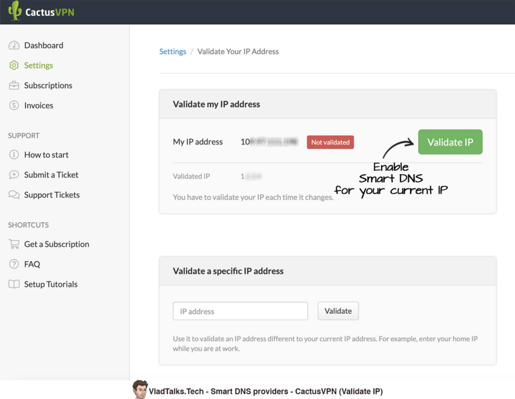Click 'Validate Your IP Address' breadcrumb text

(x=238, y=52)
